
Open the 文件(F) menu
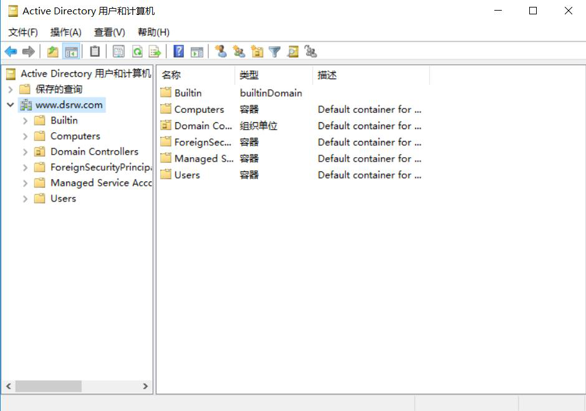23,32
